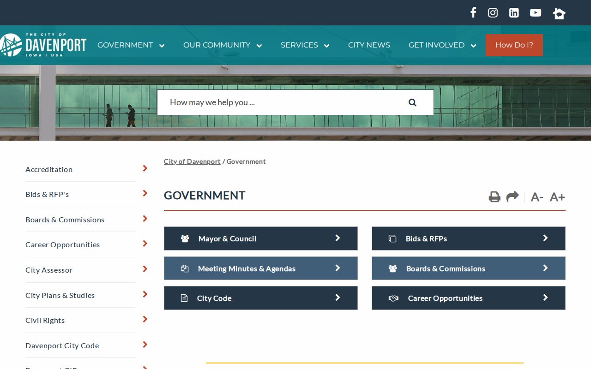Viewport: 591px width, 369px height.
Task: Open Boards & Commissions in the sidebar
Action: click(65, 220)
